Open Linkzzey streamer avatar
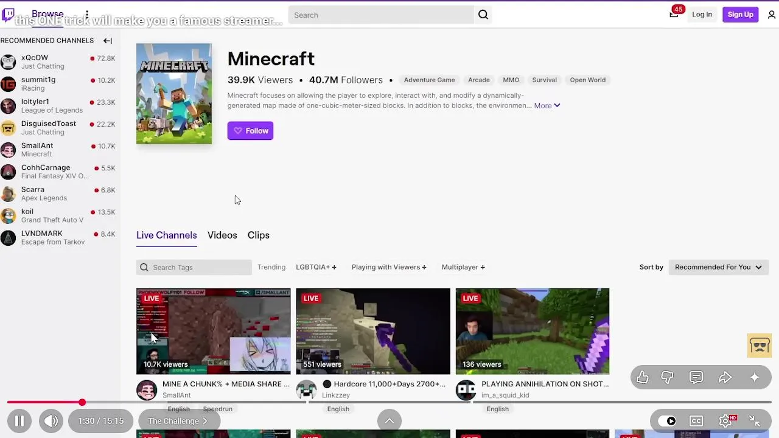The image size is (779, 438). point(306,390)
